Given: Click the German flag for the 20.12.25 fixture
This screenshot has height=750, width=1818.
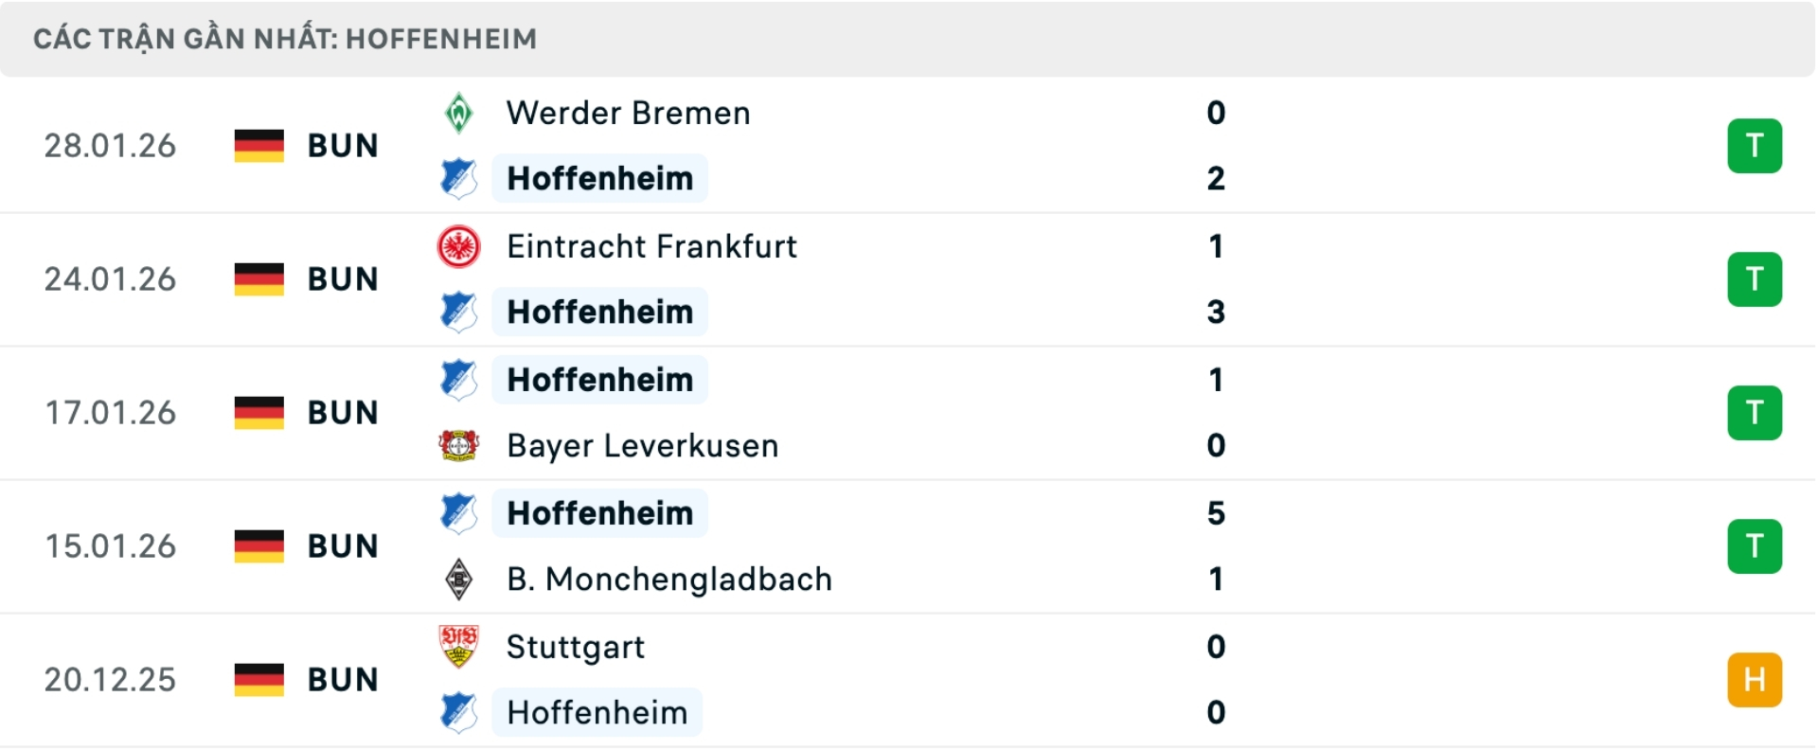Looking at the screenshot, I should pos(258,679).
